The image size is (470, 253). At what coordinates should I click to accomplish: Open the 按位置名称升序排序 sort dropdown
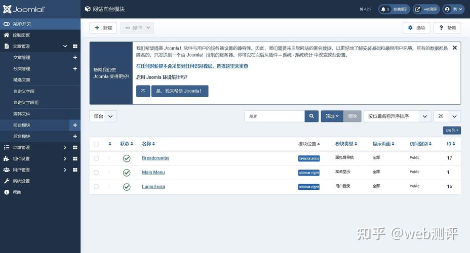(398, 116)
